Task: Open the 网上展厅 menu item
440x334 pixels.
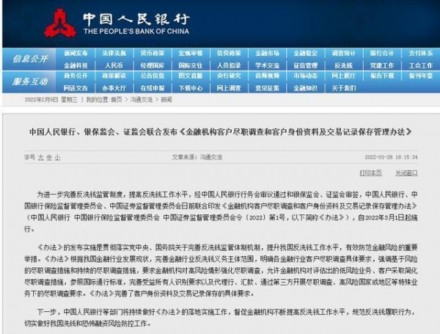Action: 344,76
